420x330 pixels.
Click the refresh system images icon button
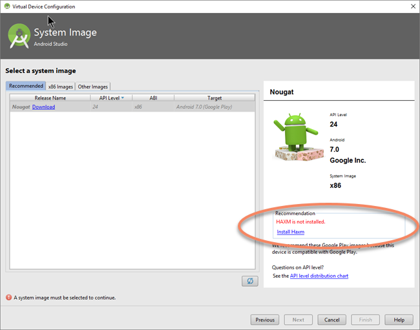[250, 281]
